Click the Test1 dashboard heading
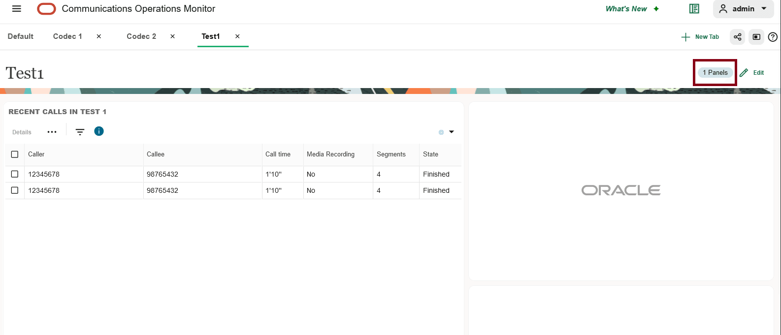Viewport: 781px width, 335px height. coord(25,73)
